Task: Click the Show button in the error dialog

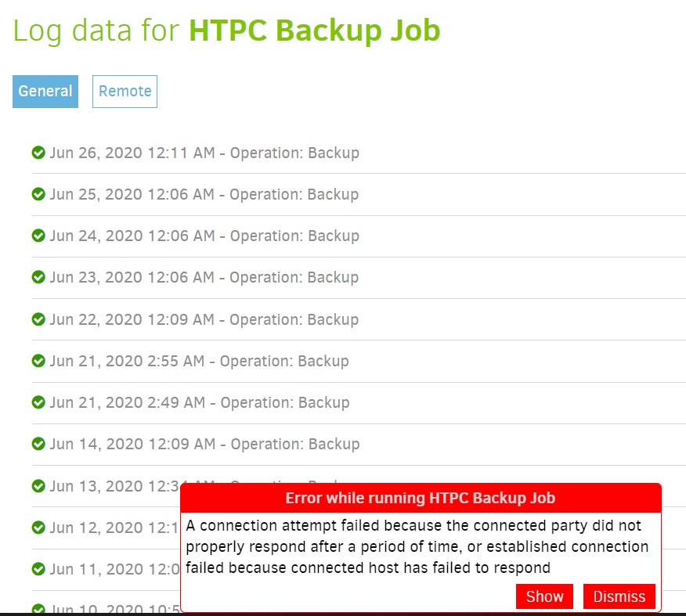Action: [544, 596]
